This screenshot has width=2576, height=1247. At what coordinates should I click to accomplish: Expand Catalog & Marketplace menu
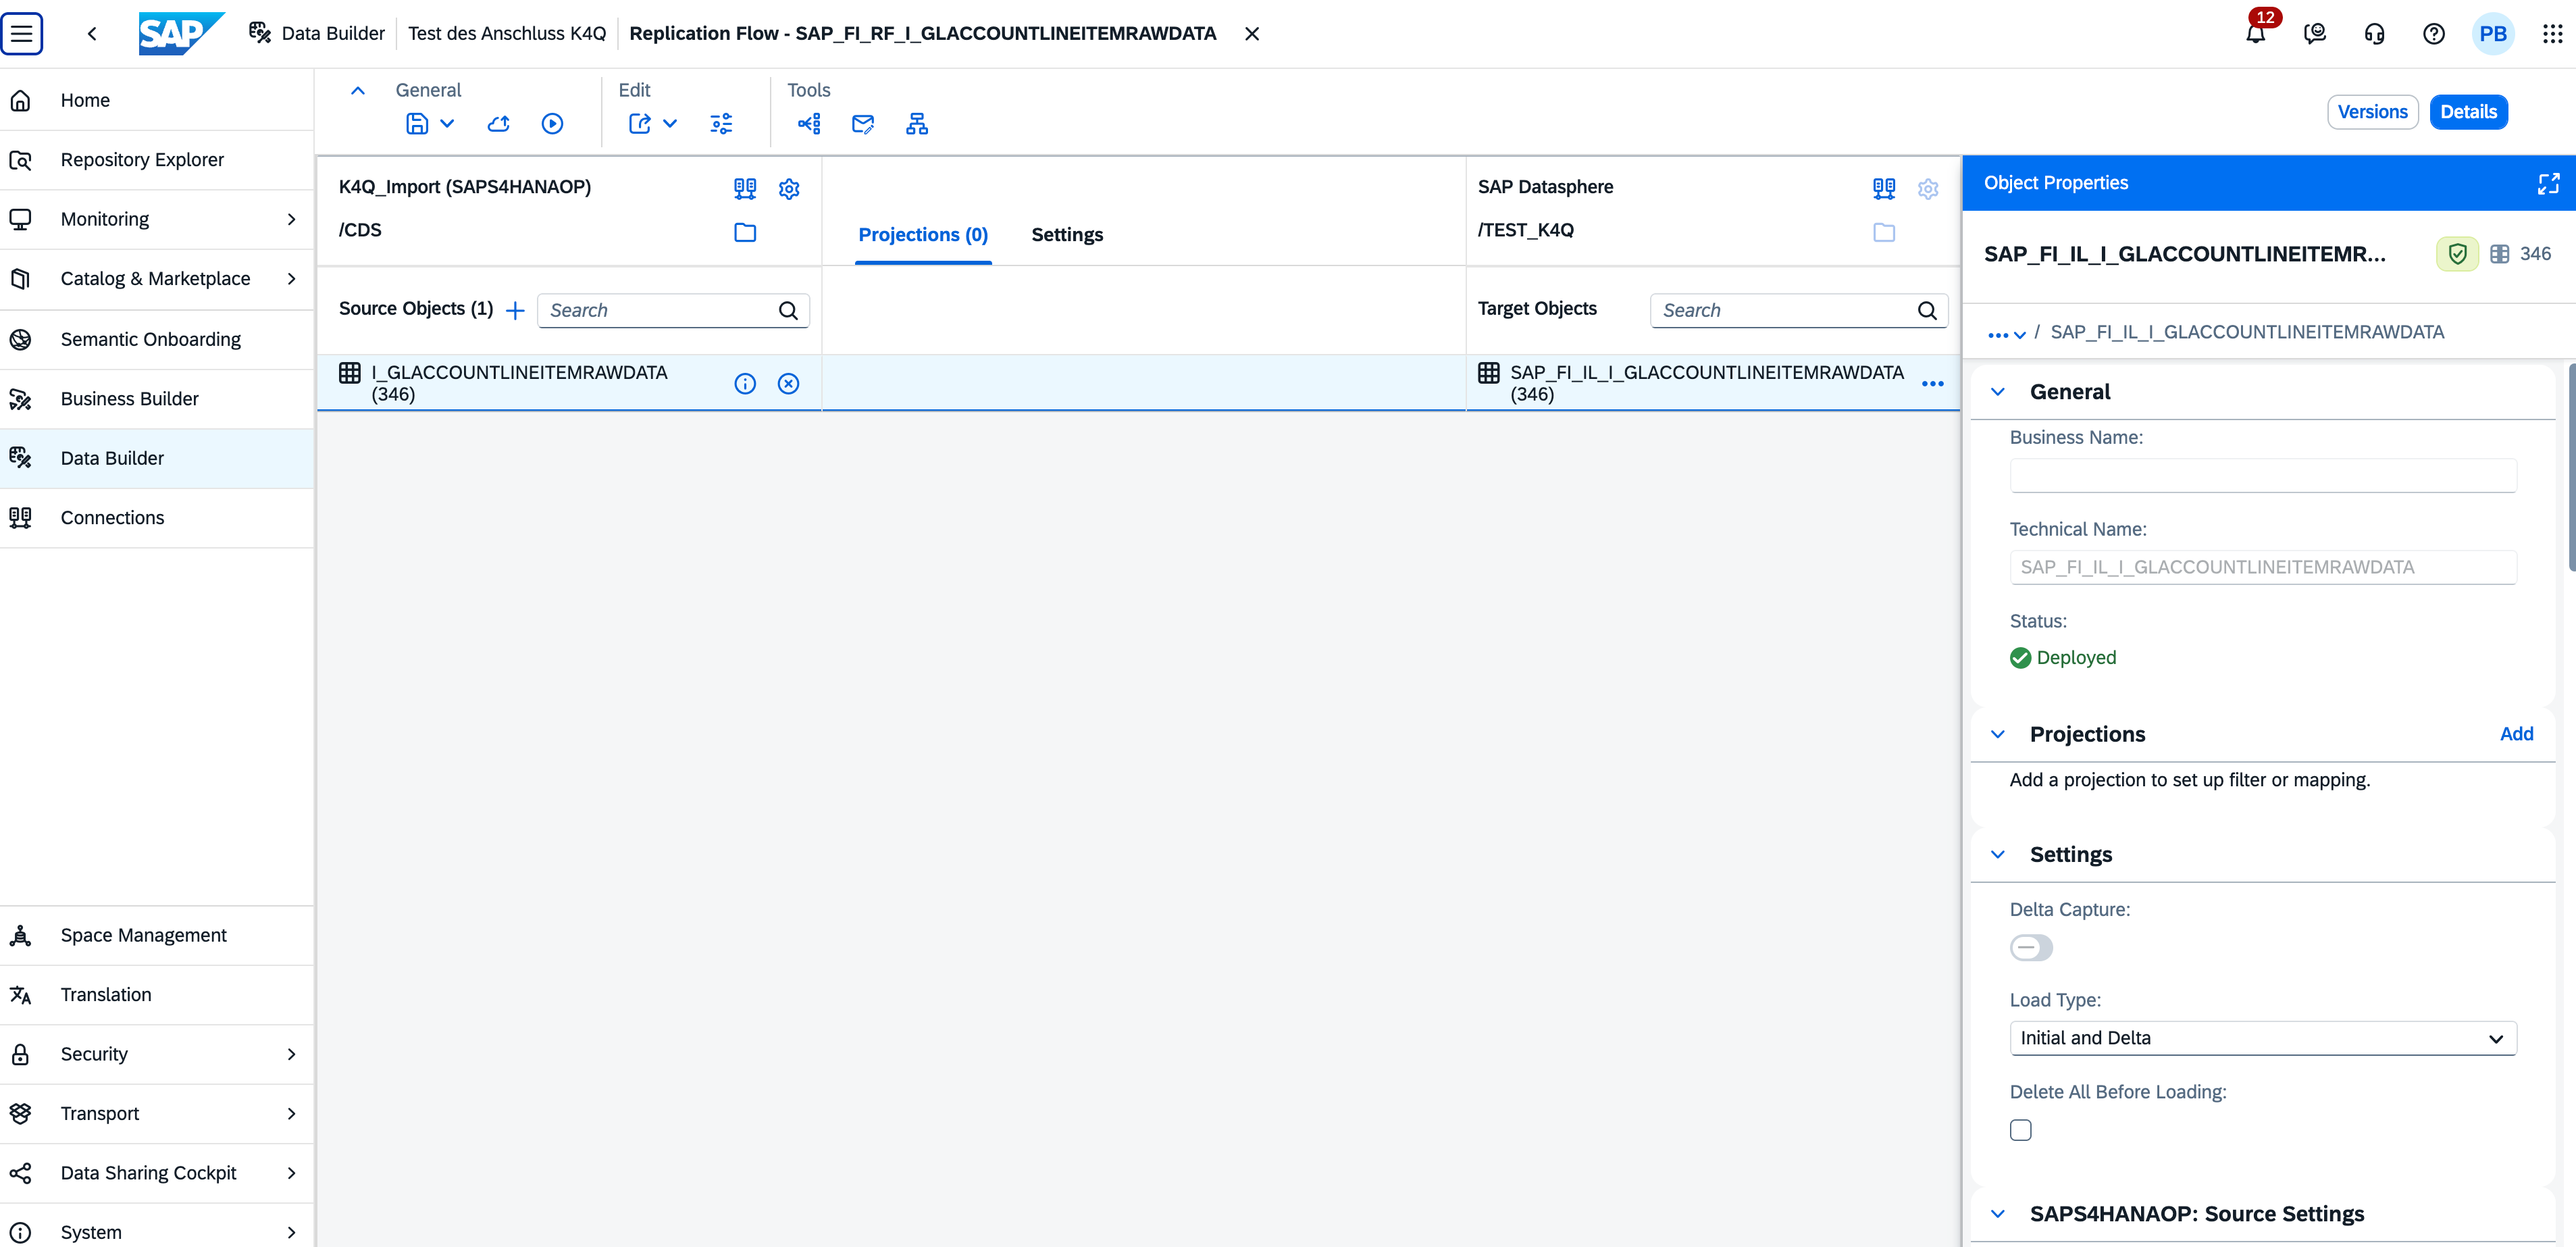pos(291,278)
